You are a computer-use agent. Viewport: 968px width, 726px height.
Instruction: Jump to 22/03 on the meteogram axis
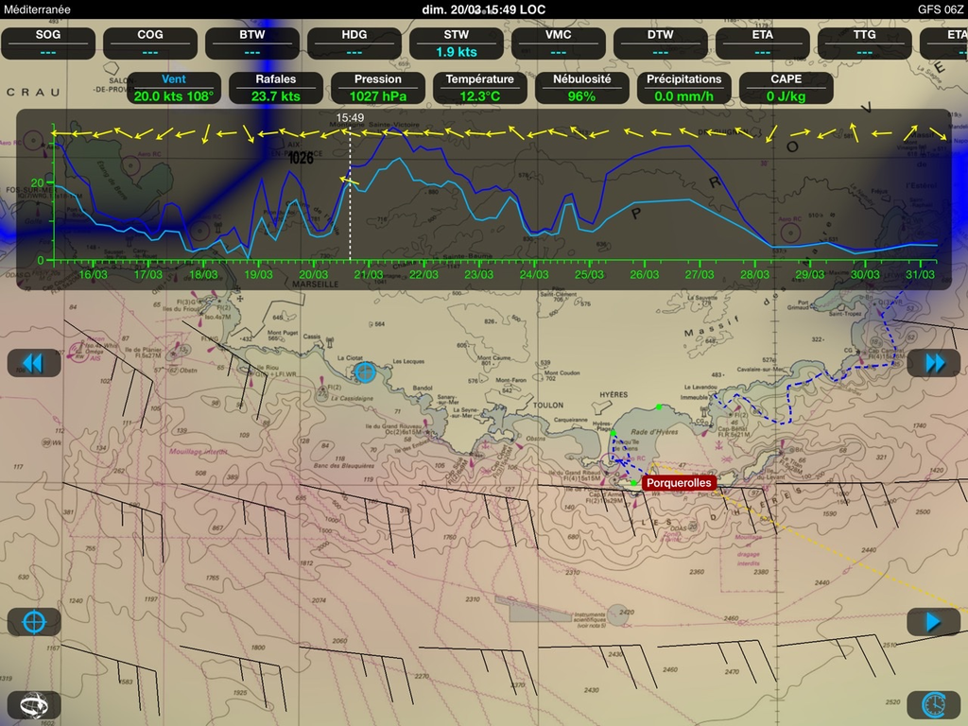click(x=424, y=274)
